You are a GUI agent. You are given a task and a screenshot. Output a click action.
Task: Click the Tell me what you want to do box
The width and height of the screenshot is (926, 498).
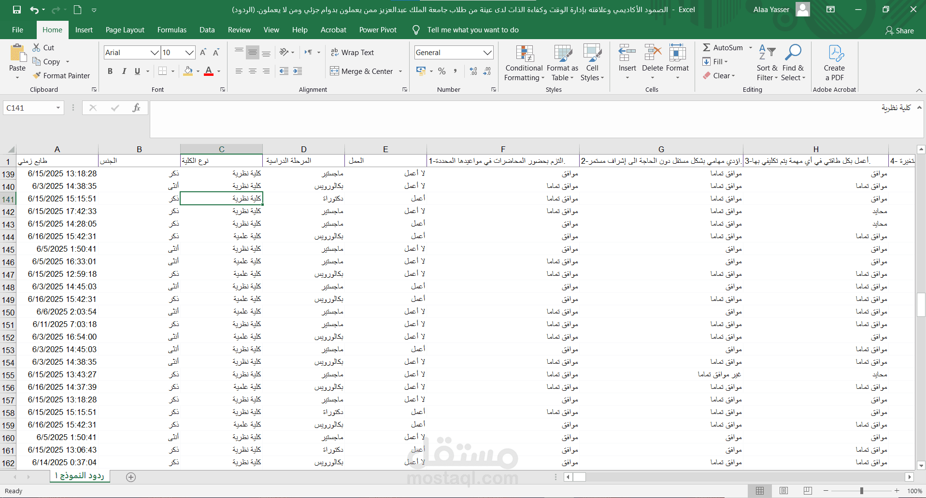pyautogui.click(x=473, y=30)
